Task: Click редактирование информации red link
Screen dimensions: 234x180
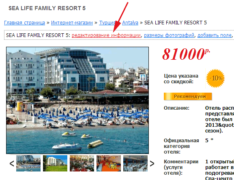Action: [x=106, y=35]
